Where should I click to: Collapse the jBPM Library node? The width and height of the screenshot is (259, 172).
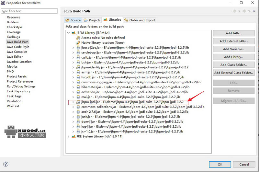tap(68, 33)
